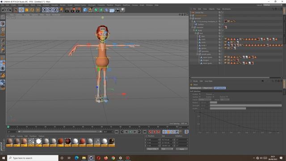Open the Falloff dropdown in Soft Selection
The height and width of the screenshot is (161, 286).
(x=205, y=100)
